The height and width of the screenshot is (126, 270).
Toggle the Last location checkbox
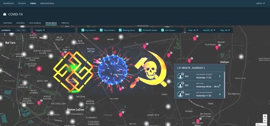tap(162, 30)
